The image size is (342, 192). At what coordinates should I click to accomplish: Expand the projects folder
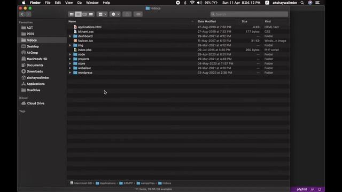[x=70, y=59]
